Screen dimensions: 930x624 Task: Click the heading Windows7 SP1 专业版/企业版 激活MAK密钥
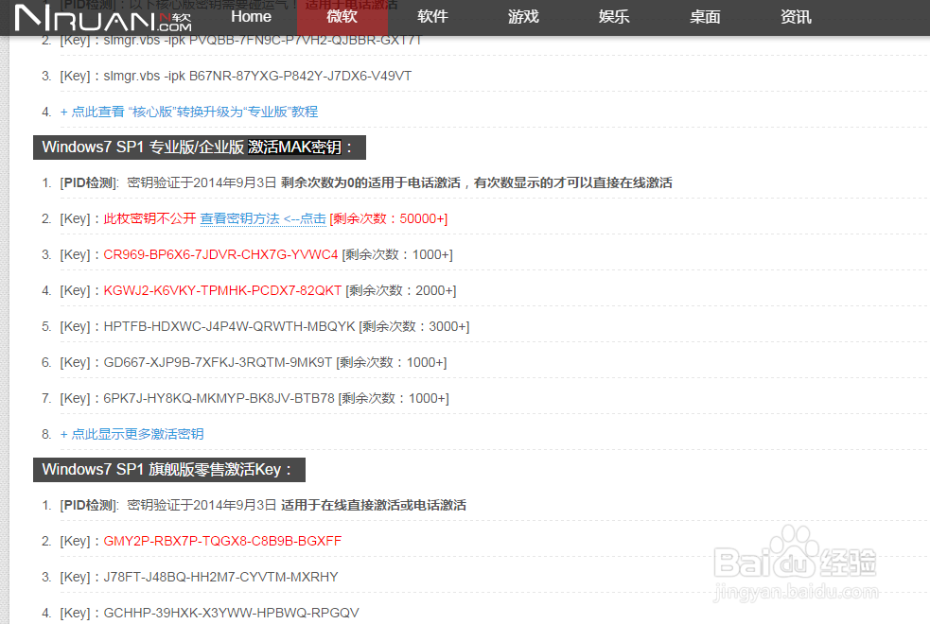click(200, 147)
